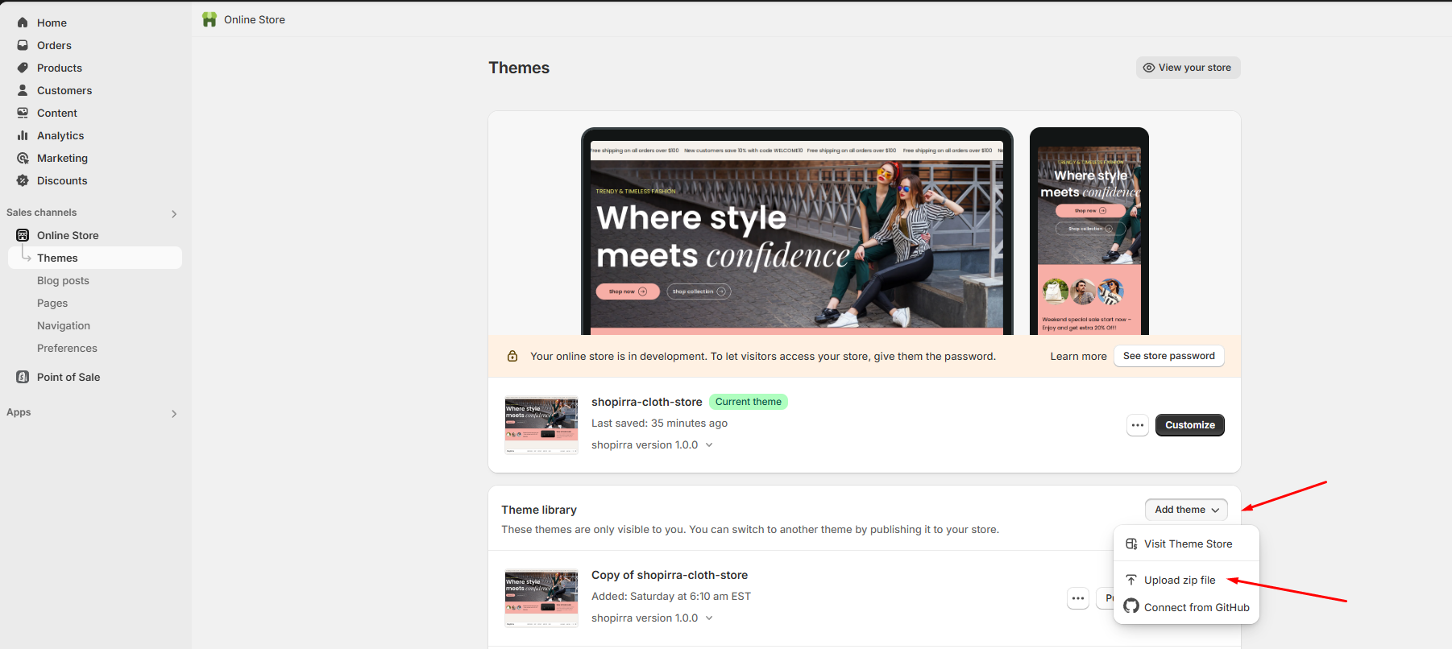Click the shopirra-cloth-store theme name
The width and height of the screenshot is (1452, 649).
point(647,402)
